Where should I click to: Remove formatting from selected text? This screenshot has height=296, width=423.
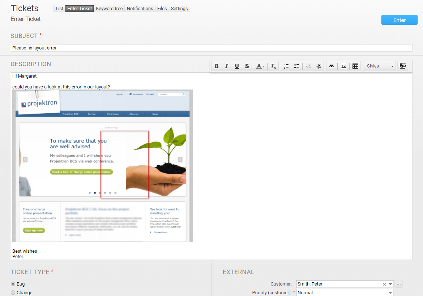tap(273, 66)
